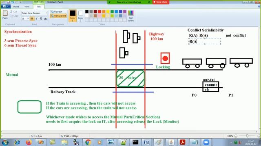Click the 'Railway Track' label on canvas
The width and height of the screenshot is (261, 146).
click(63, 92)
